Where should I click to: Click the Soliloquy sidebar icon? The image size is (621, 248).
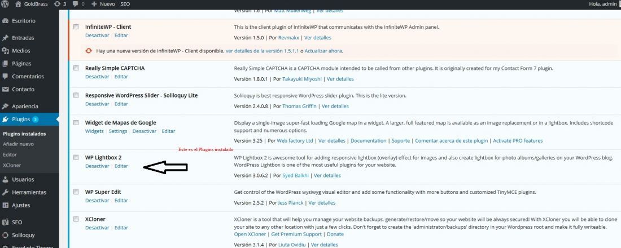click(6, 235)
